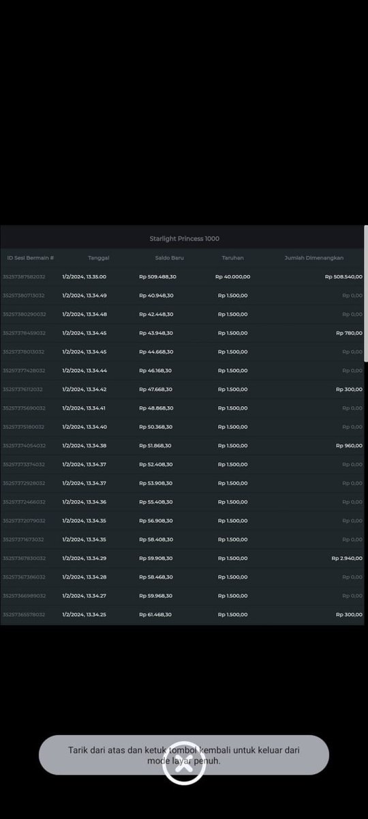Select balance 'Rp 61.468,30'
This screenshot has width=368, height=819.
tap(156, 614)
